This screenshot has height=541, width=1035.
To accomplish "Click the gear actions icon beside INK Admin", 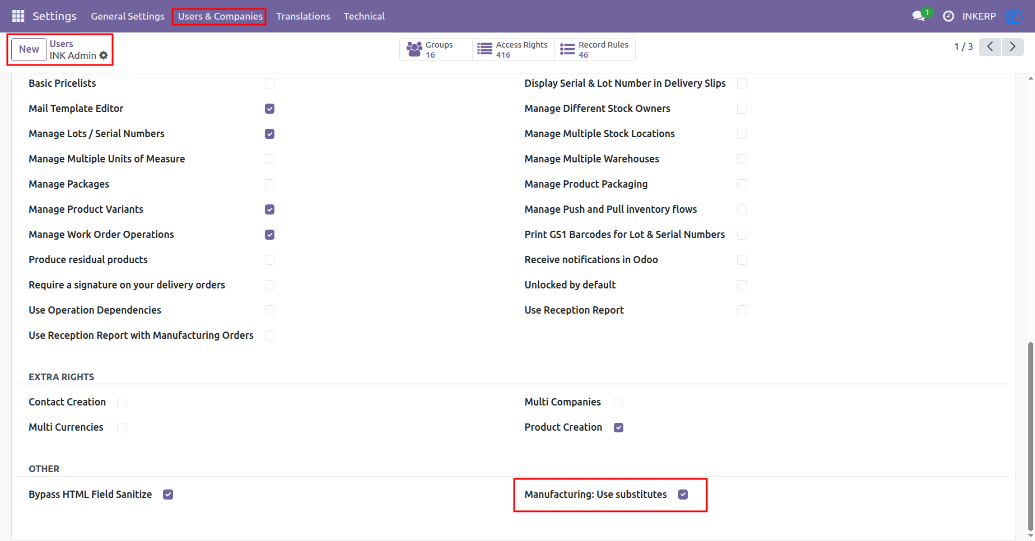I will [104, 55].
